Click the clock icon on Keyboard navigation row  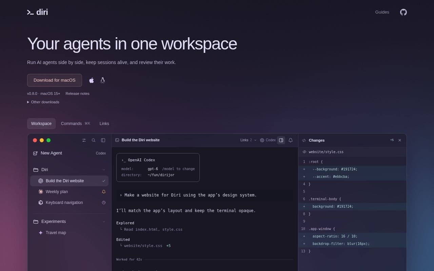(x=104, y=203)
